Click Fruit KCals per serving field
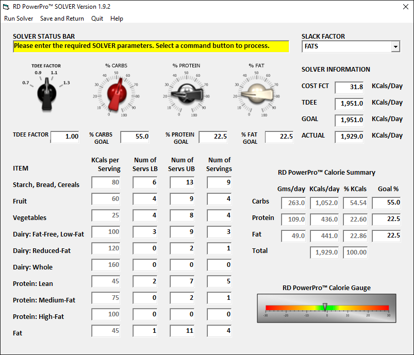Image resolution: width=414 pixels, height=355 pixels. [106, 199]
